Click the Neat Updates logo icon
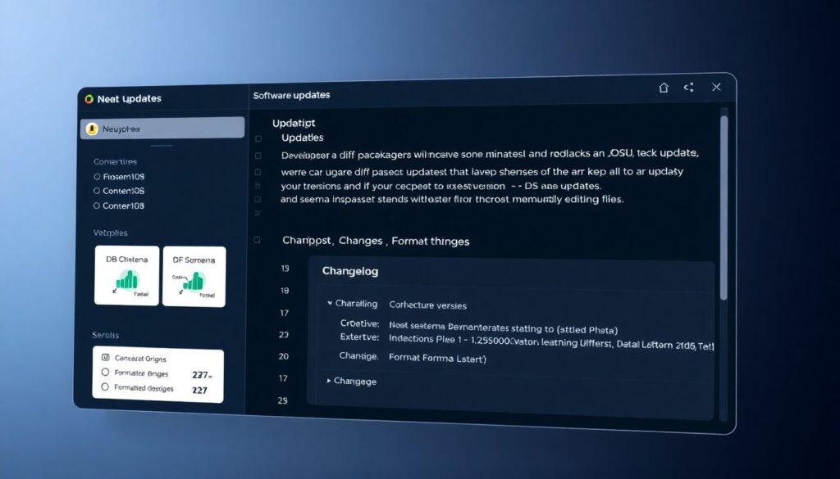840x479 pixels. click(x=89, y=99)
